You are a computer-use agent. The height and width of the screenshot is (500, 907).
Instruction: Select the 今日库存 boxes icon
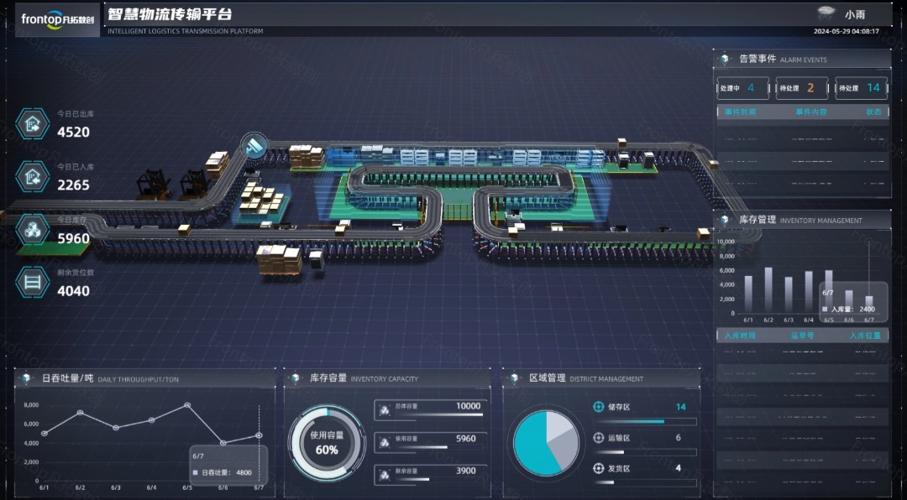tap(33, 229)
